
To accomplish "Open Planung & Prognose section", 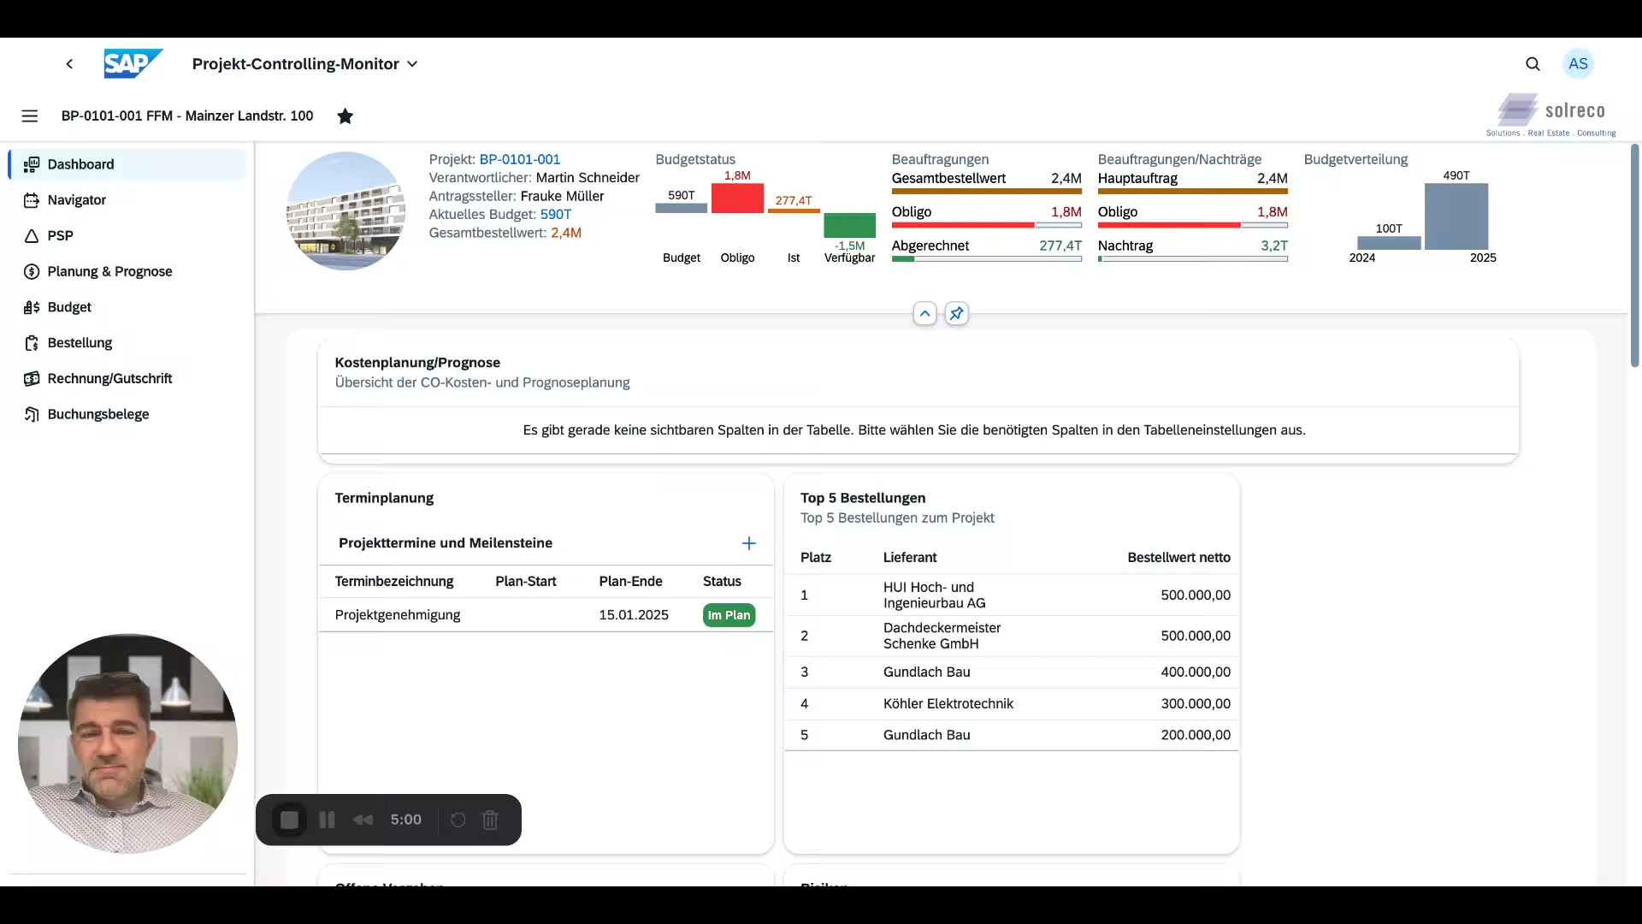I will point(109,272).
